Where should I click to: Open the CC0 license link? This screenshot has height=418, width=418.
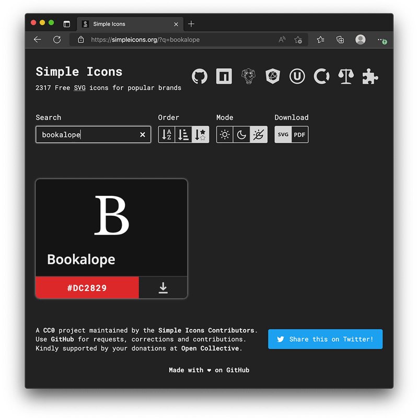click(49, 330)
